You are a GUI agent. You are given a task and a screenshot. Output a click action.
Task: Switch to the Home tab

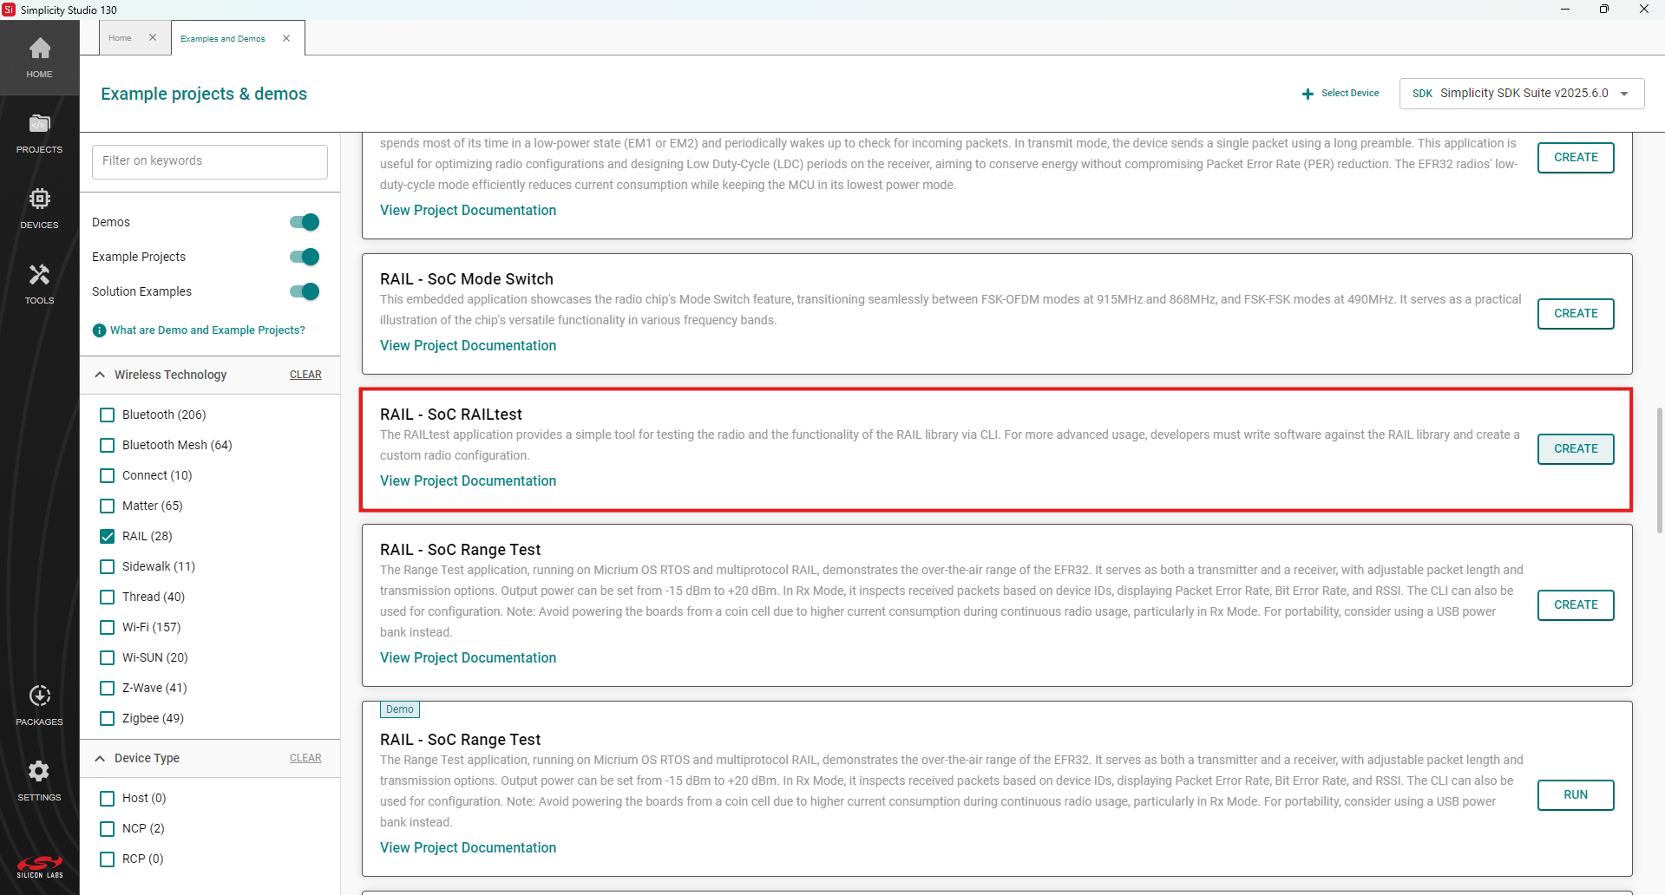click(121, 38)
